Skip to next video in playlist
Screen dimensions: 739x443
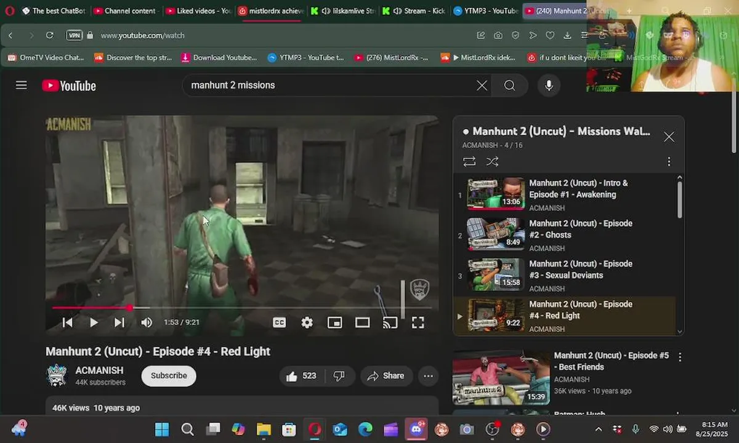pos(119,322)
